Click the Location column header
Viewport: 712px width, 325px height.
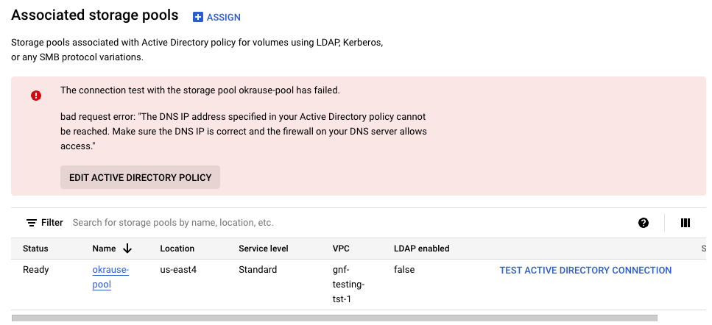pos(177,249)
